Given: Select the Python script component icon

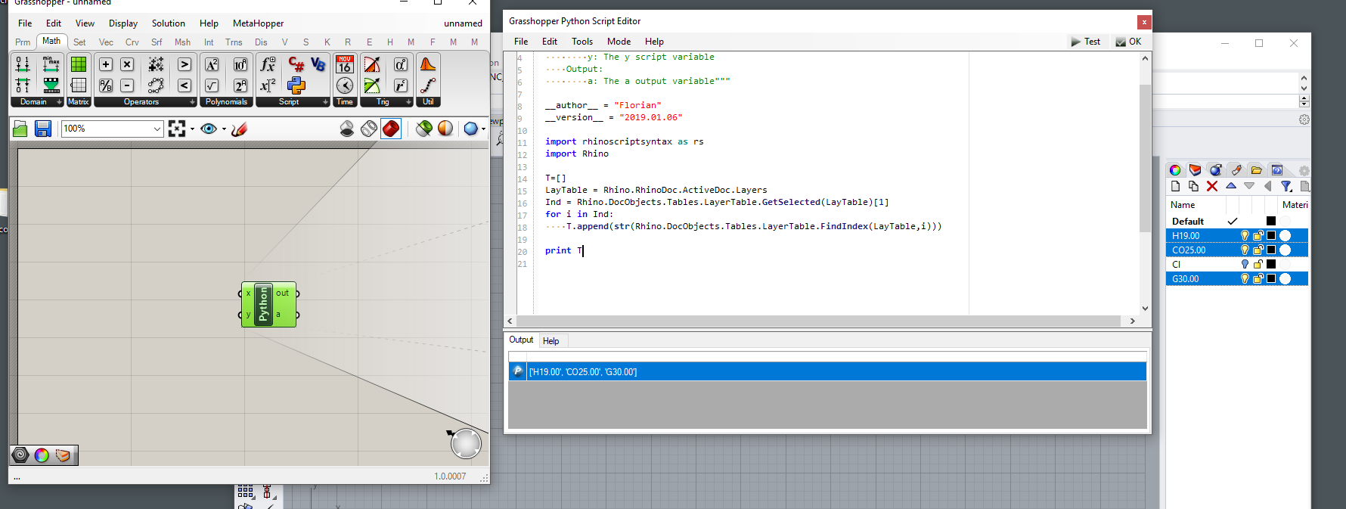Looking at the screenshot, I should [x=296, y=85].
